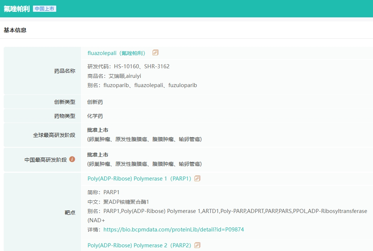
Task: Click the 药物类型 row label
Action: pyautogui.click(x=65, y=116)
